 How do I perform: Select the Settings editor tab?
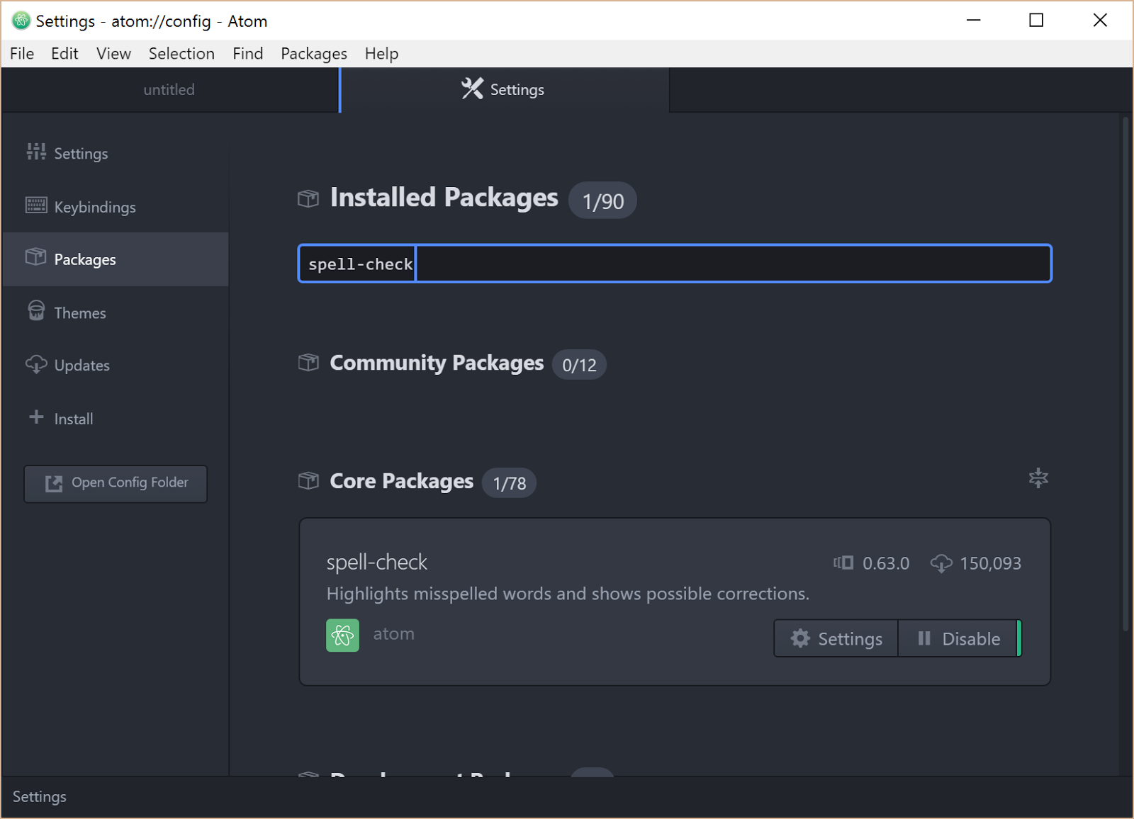point(504,90)
